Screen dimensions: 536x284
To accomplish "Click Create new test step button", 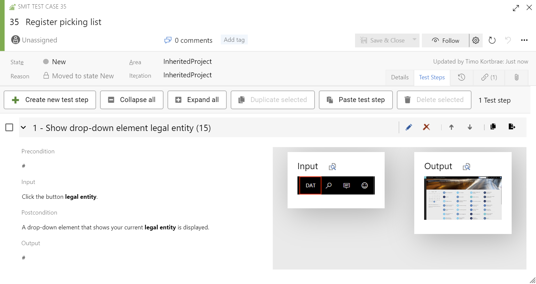I will coord(50,100).
